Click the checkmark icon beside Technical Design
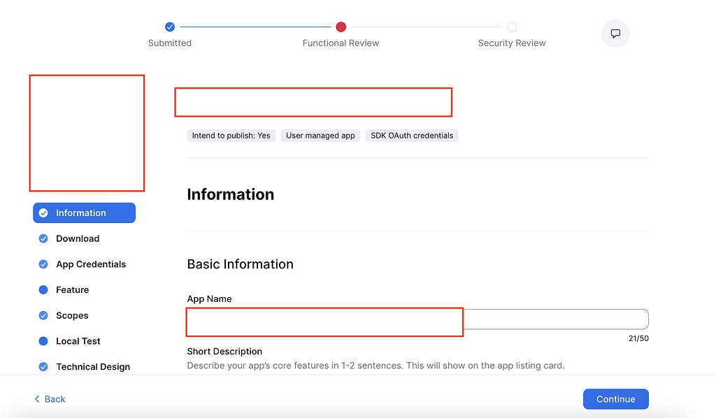The width and height of the screenshot is (716, 418). point(44,366)
